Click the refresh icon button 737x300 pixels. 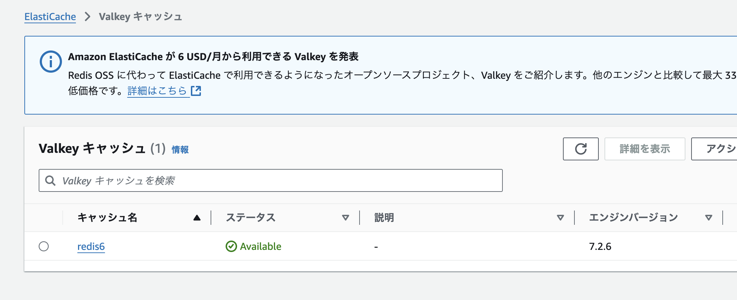tap(581, 149)
